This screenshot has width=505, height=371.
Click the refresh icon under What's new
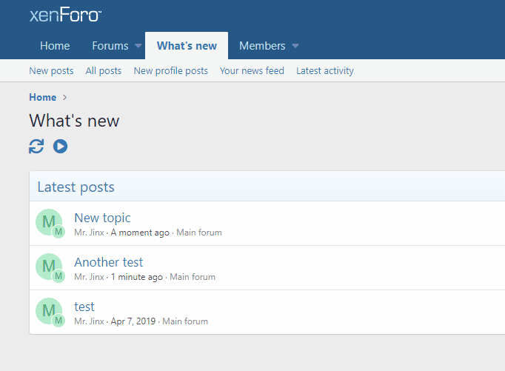(36, 147)
